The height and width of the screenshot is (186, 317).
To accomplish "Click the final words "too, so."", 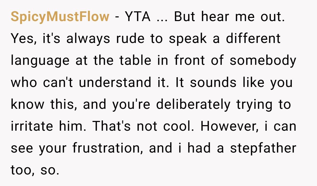I will click(35, 170).
